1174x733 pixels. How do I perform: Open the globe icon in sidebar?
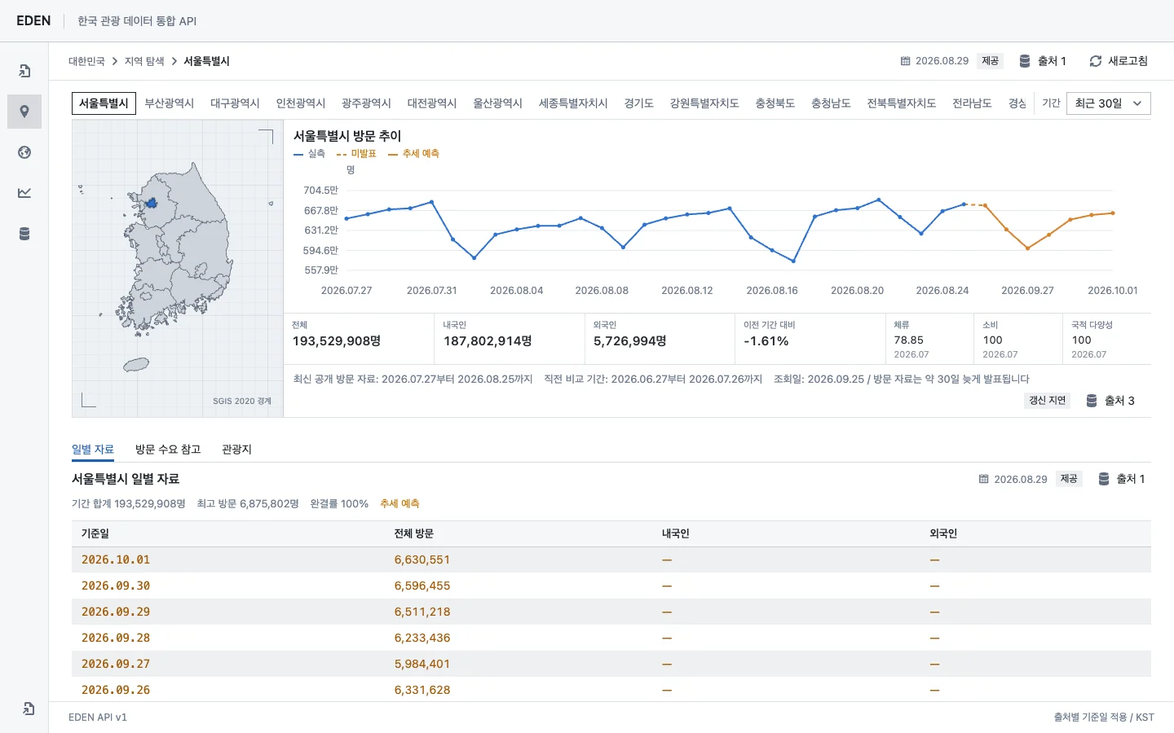[x=24, y=152]
